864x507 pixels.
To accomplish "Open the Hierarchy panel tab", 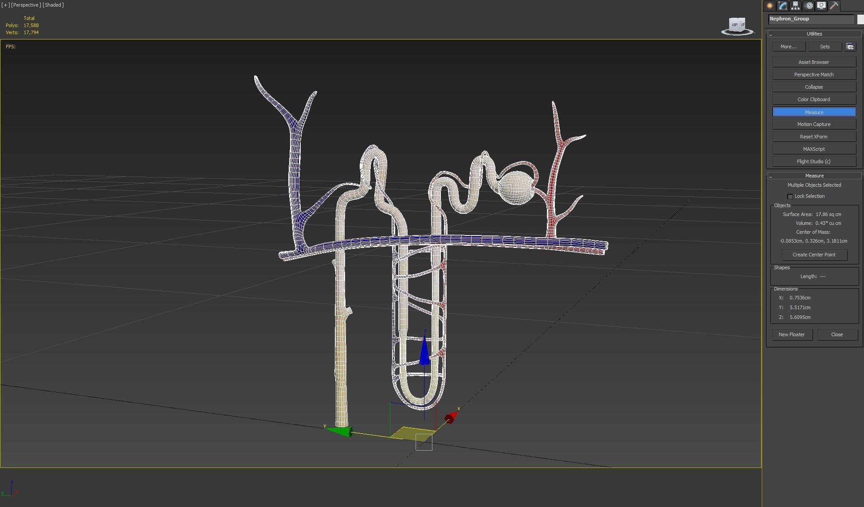I will (795, 6).
